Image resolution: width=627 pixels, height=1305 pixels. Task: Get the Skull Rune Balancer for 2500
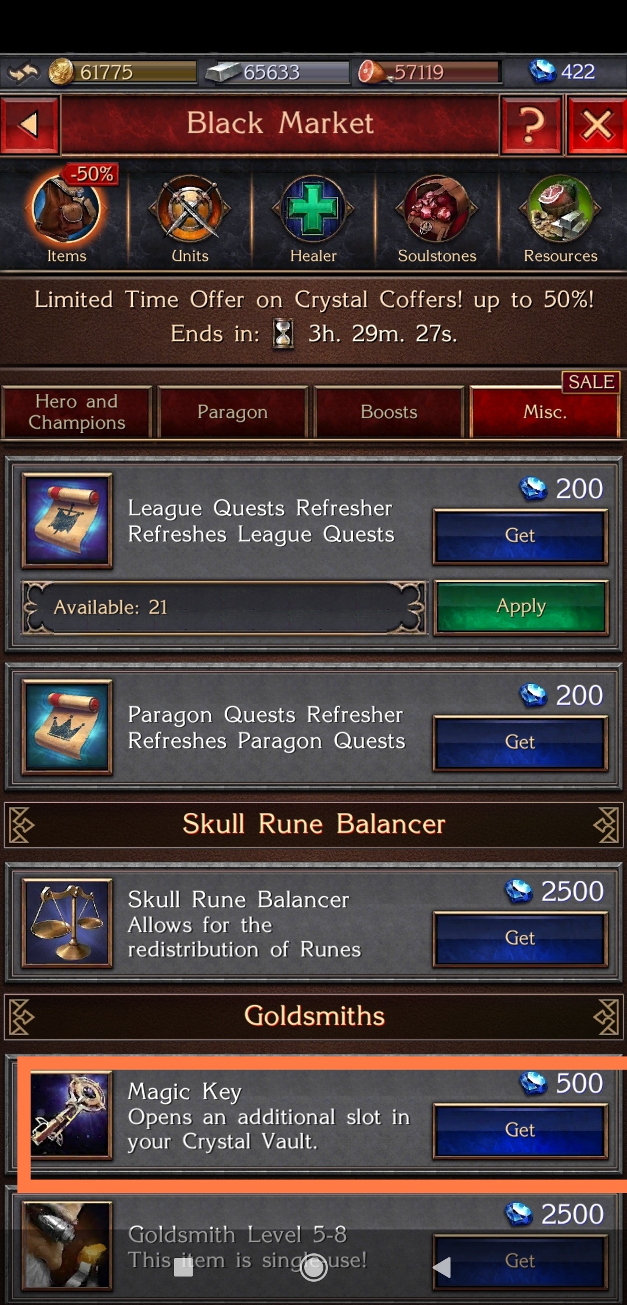coord(520,938)
